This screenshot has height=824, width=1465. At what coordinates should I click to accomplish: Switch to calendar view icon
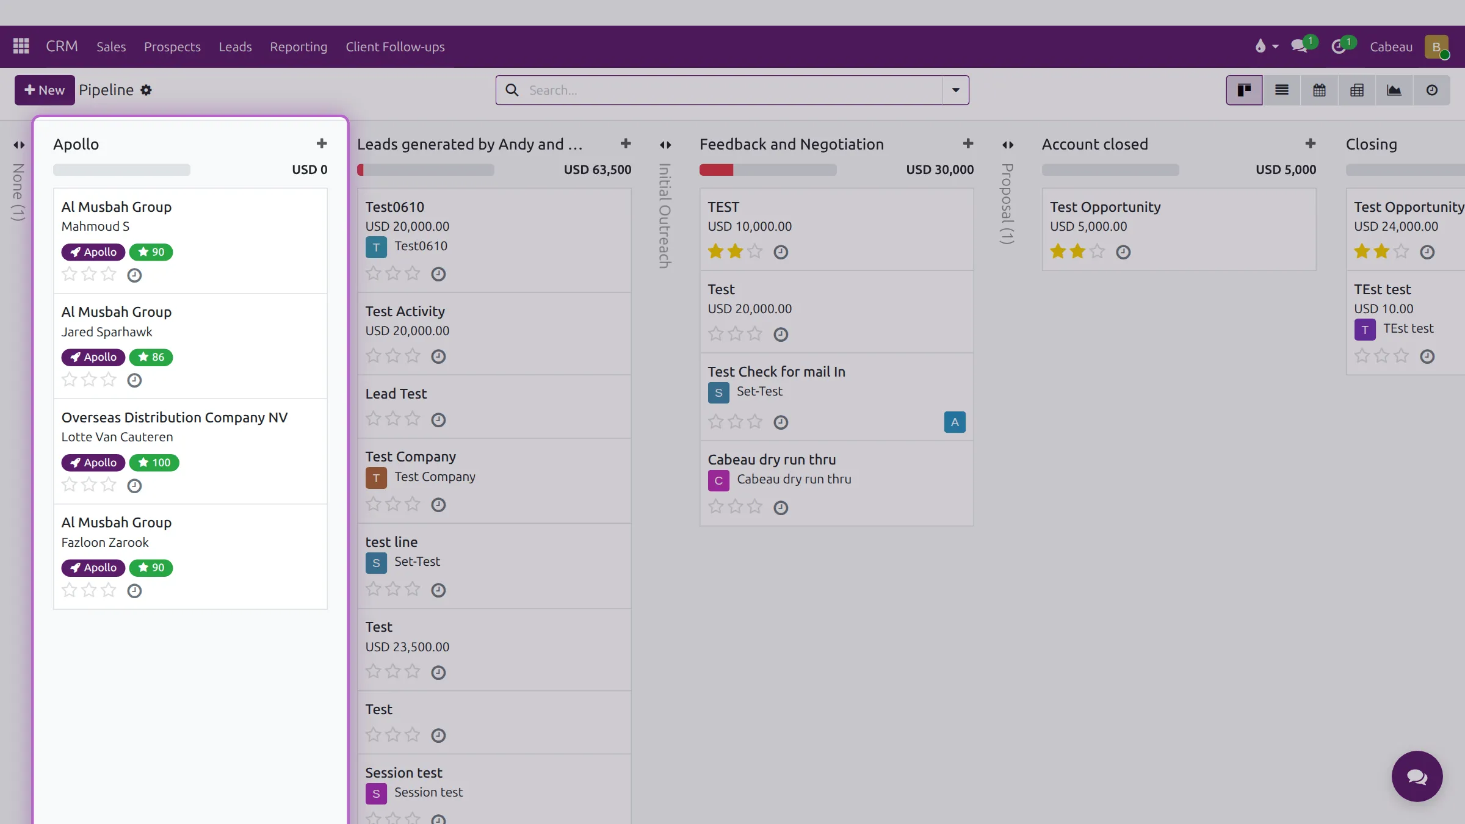click(x=1319, y=90)
